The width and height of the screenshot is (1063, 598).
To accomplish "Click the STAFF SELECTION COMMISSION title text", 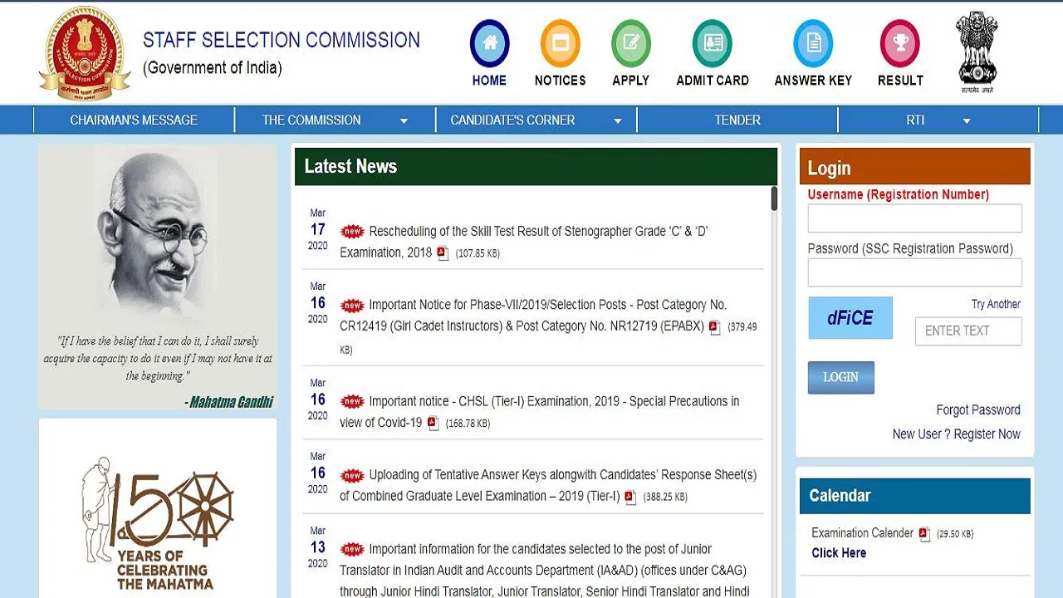I will [282, 40].
